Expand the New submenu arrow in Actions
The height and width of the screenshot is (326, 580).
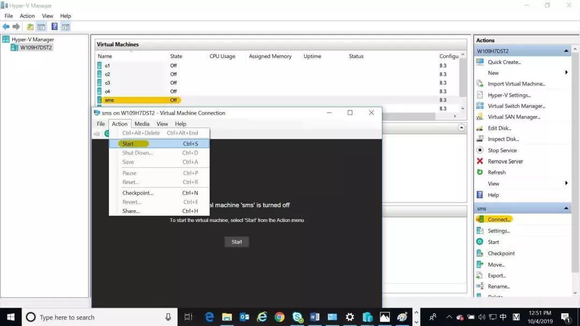[567, 72]
